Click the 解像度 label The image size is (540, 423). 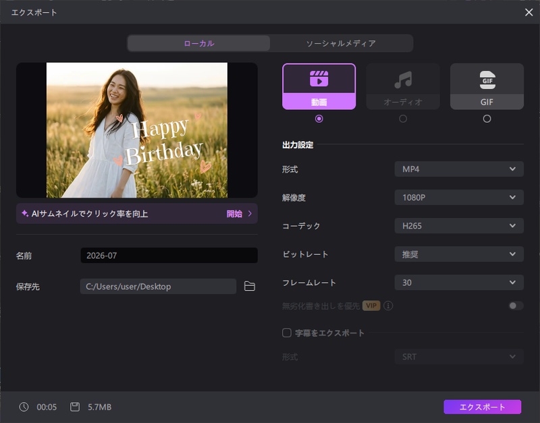point(294,198)
